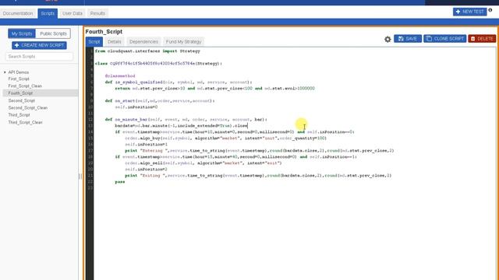Viewport: 499px width, 280px height.
Task: Create a new script
Action: pyautogui.click(x=39, y=45)
